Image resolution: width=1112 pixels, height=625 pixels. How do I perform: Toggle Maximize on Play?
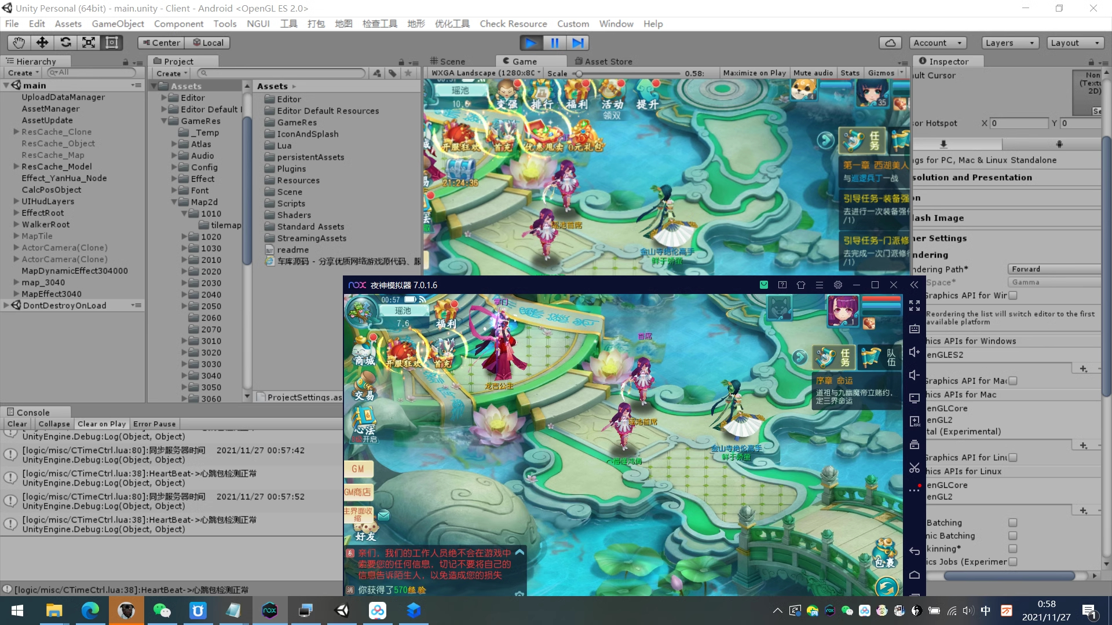pyautogui.click(x=754, y=73)
